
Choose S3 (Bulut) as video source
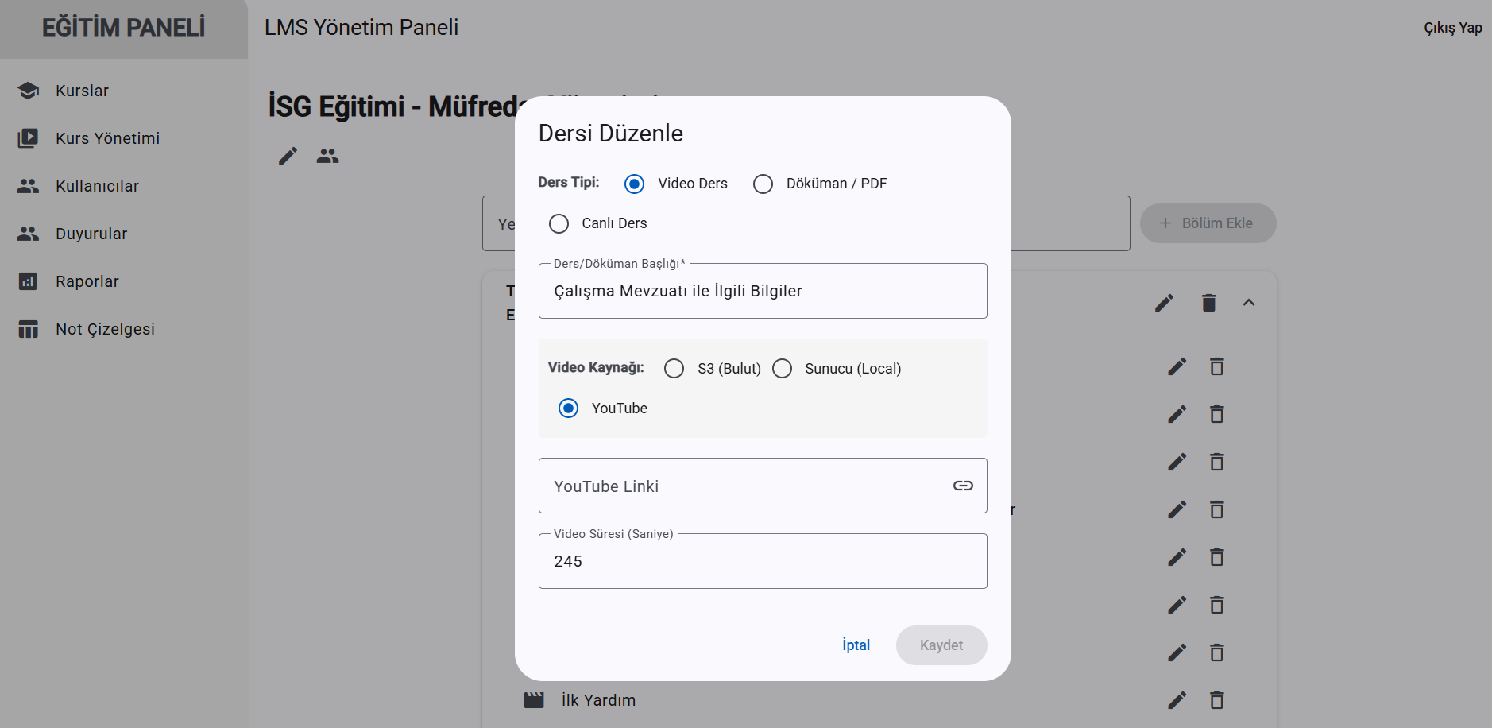click(674, 369)
